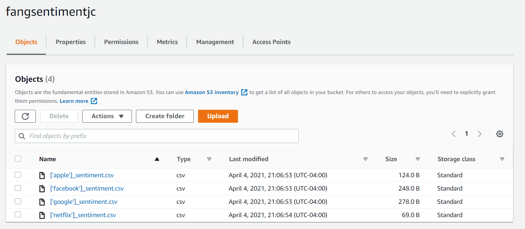Check the ['google']_sentiment.csv row checkbox
This screenshot has height=229, width=525.
click(x=18, y=201)
